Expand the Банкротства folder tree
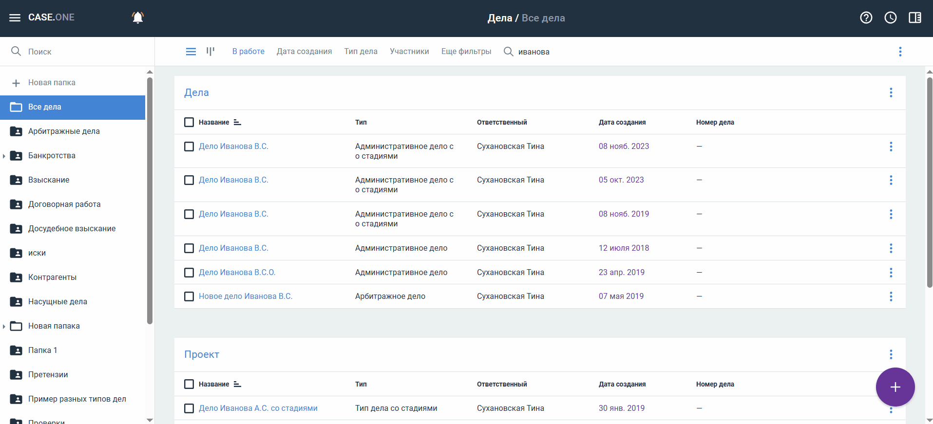 pyautogui.click(x=4, y=156)
